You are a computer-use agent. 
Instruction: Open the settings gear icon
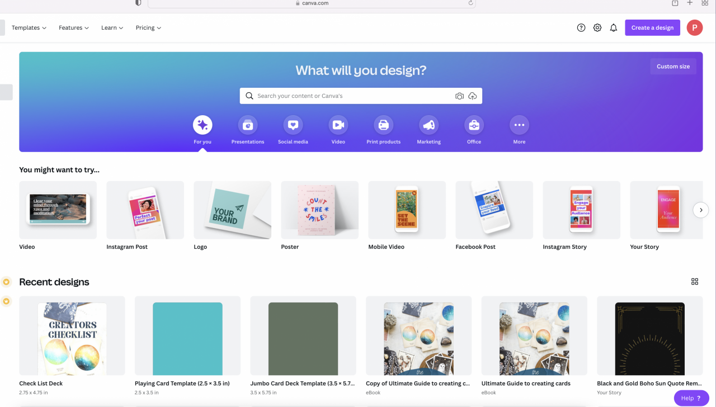pyautogui.click(x=597, y=28)
